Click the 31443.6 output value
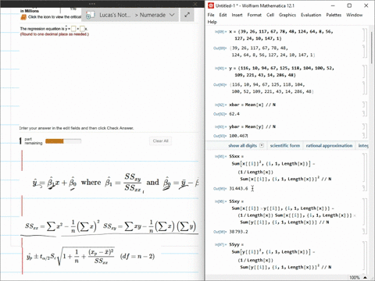 tap(238, 188)
